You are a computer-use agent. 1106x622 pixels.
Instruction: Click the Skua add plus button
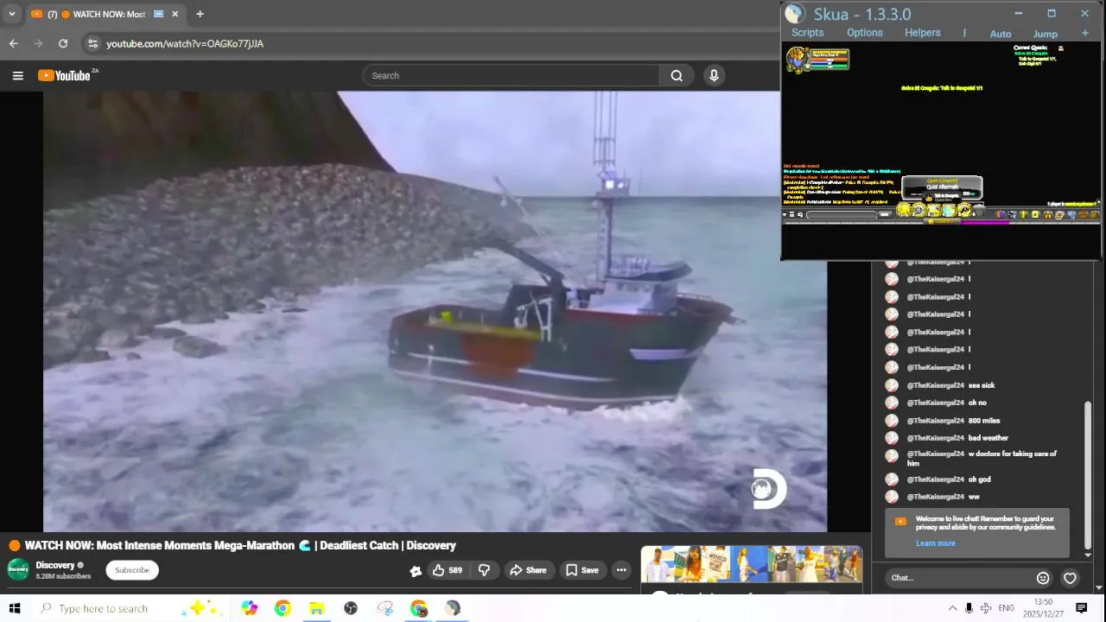coord(1085,33)
